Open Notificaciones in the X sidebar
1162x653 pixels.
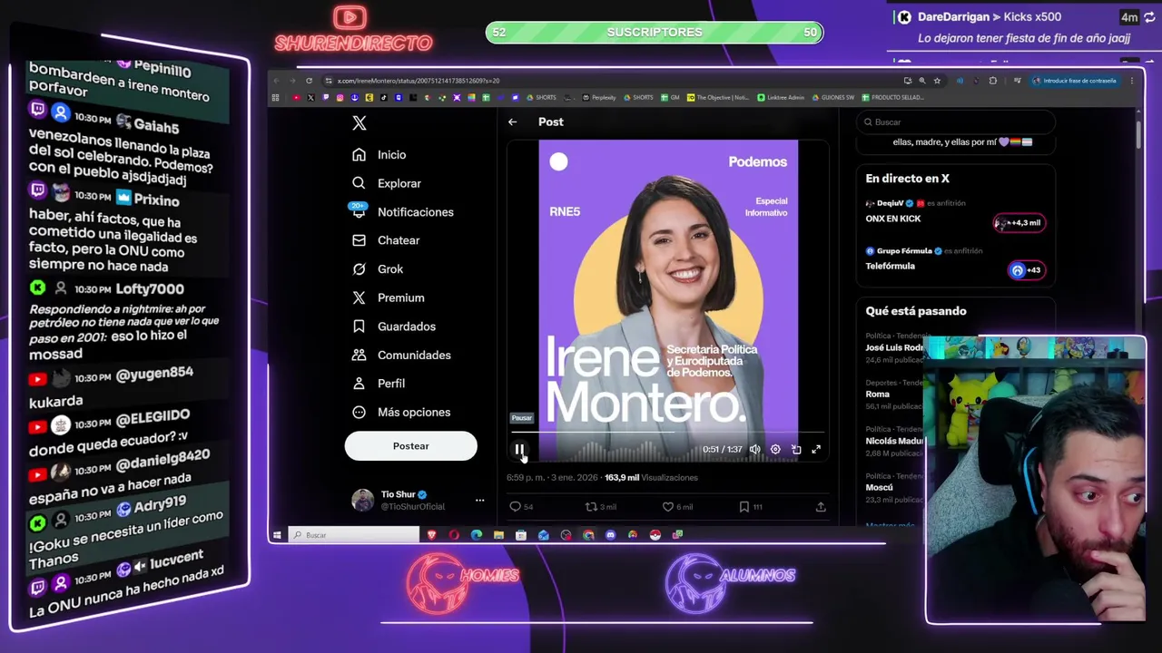[403, 212]
